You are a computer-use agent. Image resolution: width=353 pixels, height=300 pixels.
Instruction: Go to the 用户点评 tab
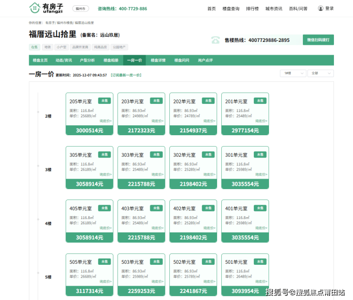[205, 60]
